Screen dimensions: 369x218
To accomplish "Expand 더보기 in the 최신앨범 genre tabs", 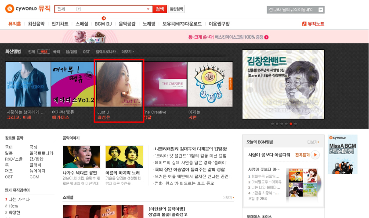I will 127,52.
